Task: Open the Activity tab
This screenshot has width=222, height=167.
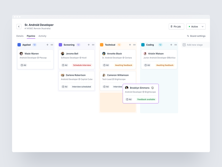Action: pos(42,36)
